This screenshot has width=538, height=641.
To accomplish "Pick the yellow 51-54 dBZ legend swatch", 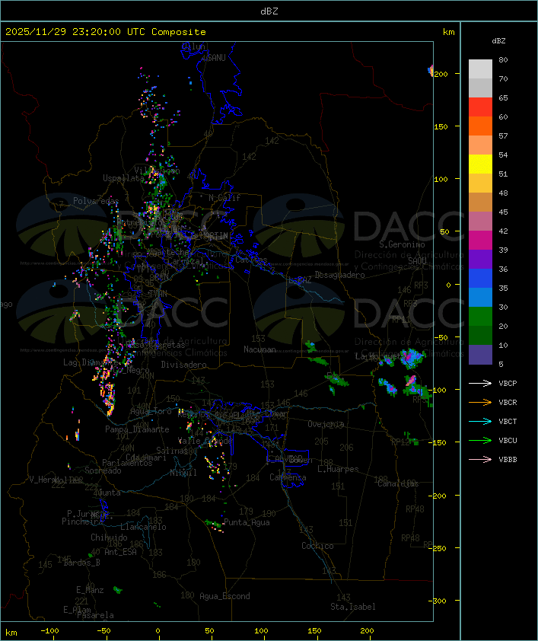I will [480, 164].
